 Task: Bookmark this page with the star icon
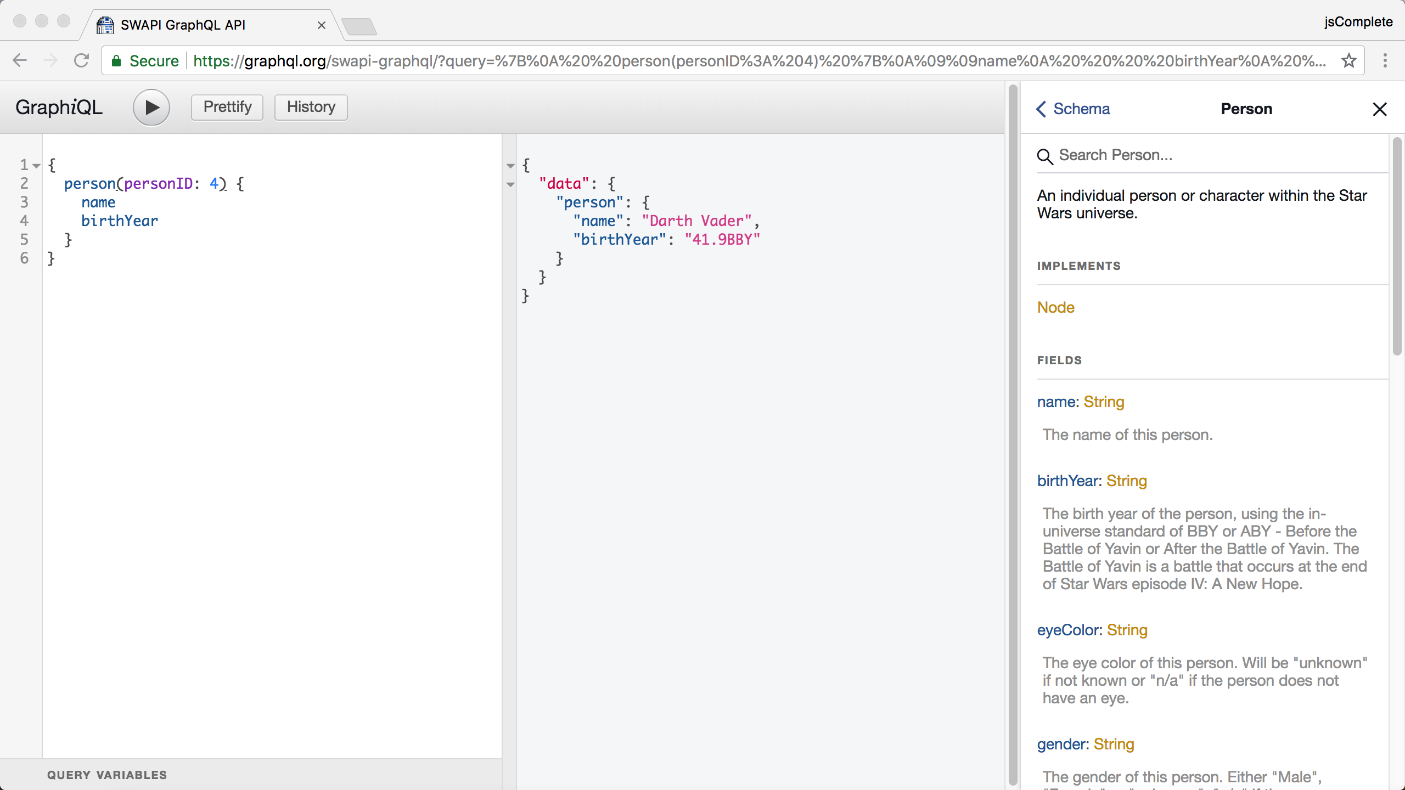click(1348, 60)
